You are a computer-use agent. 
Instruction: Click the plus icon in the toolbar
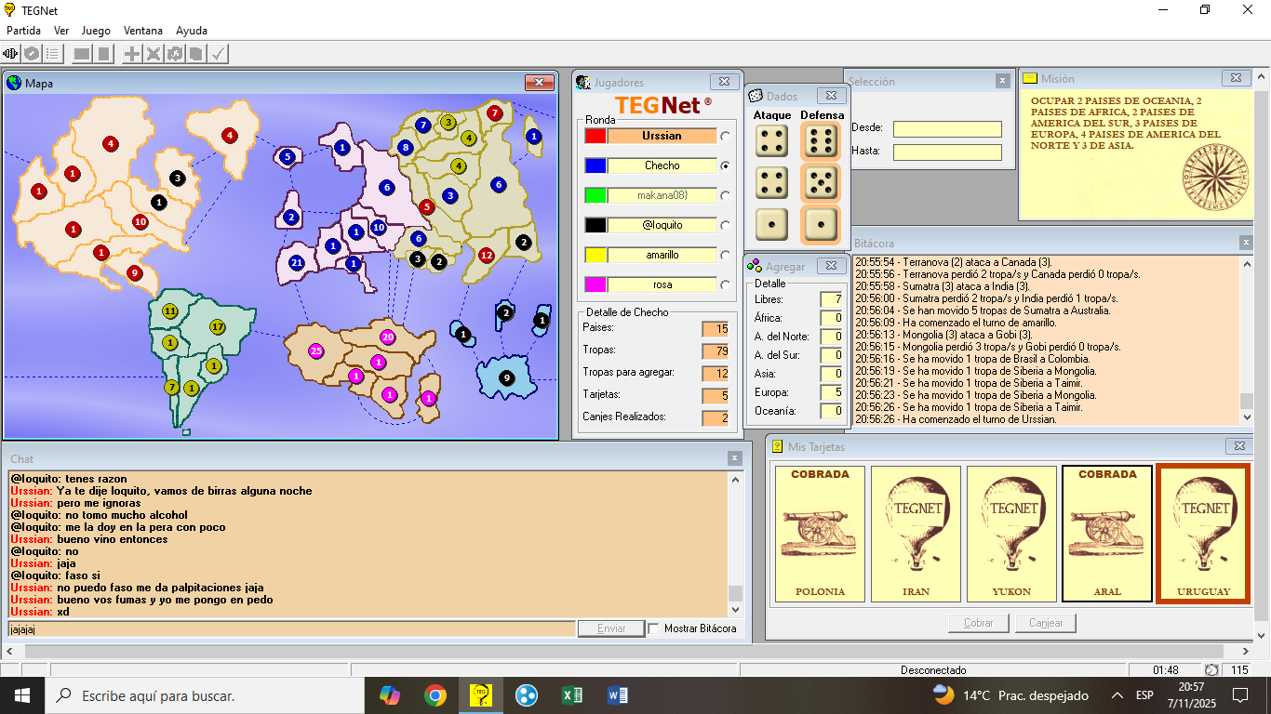coord(132,54)
